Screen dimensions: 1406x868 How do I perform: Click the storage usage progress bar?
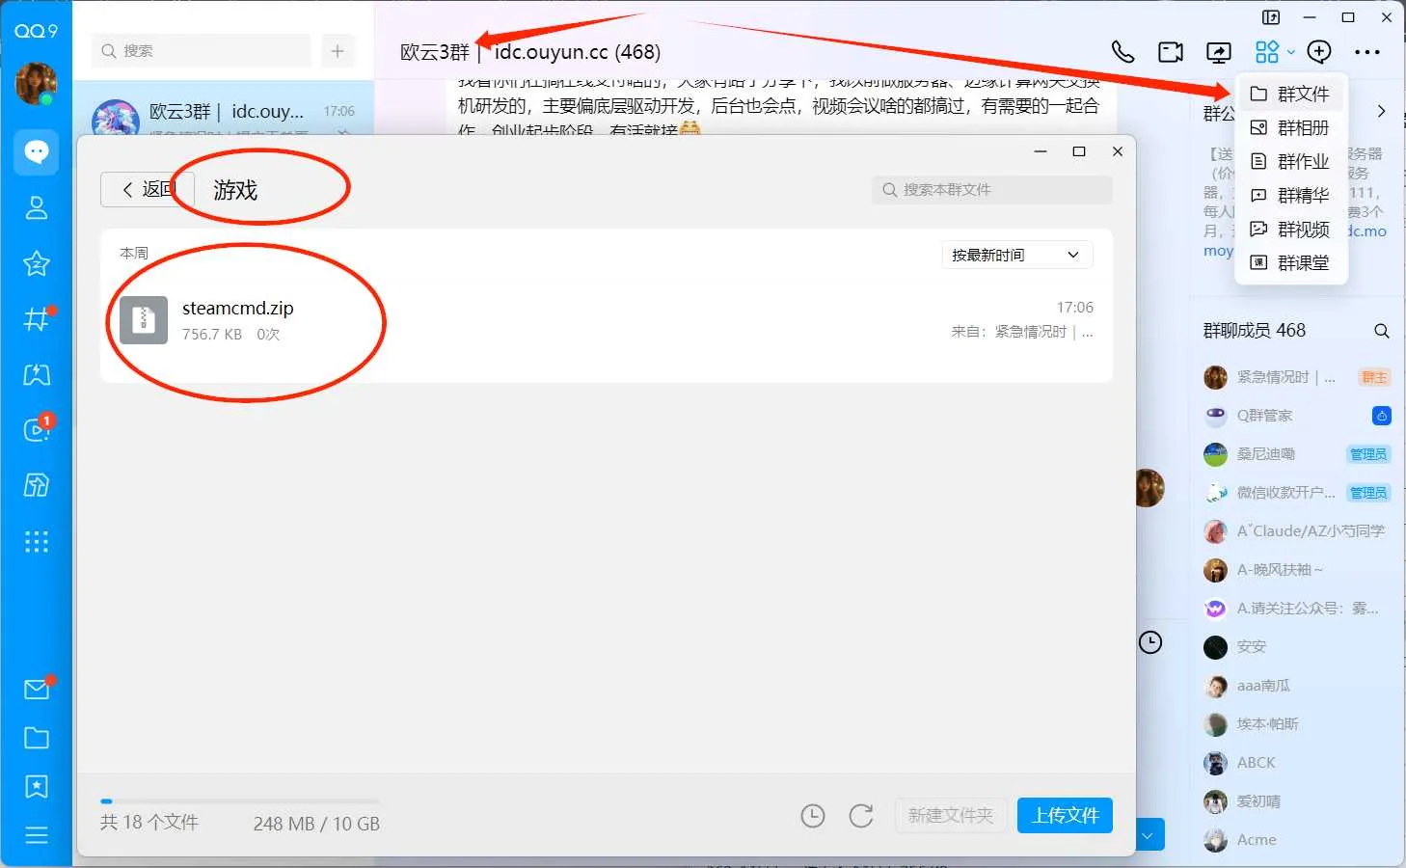(240, 800)
